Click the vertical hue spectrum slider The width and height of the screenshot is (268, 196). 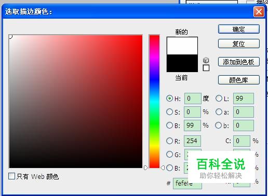point(154,102)
